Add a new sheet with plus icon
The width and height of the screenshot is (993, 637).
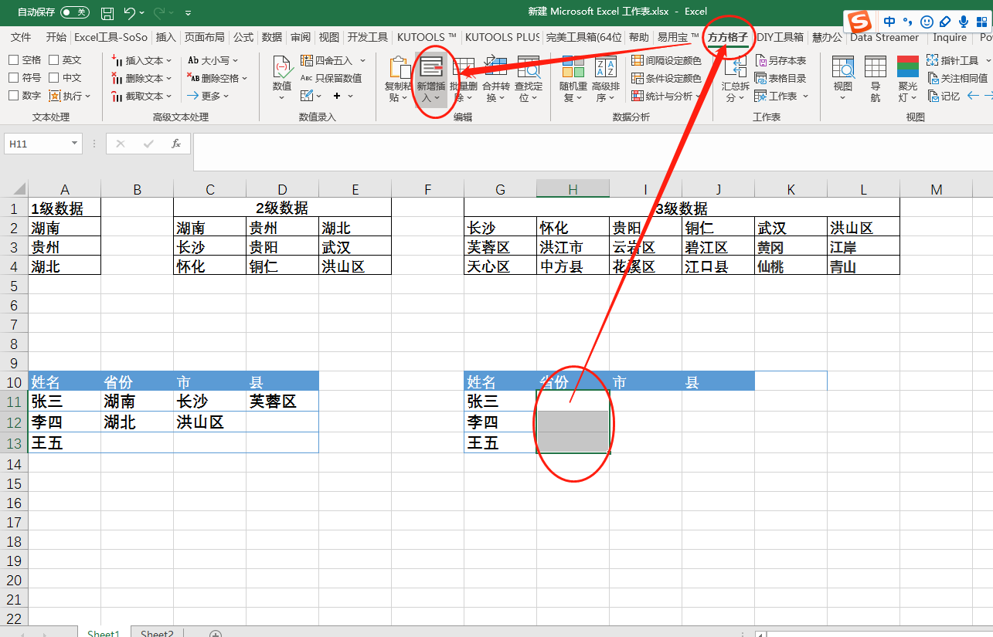(x=216, y=634)
